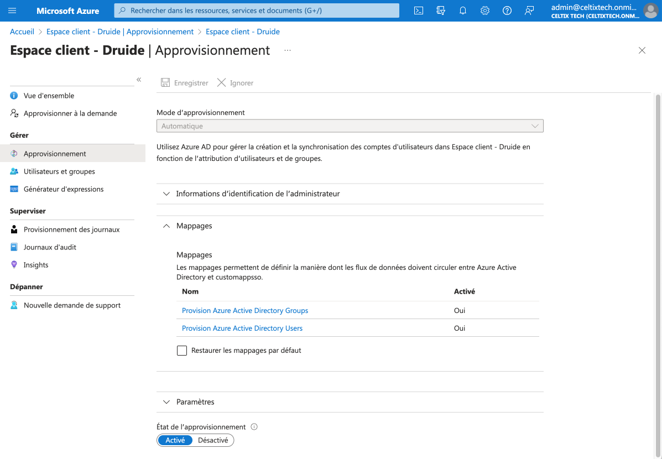Click the Provisionnement des journaux icon
Viewport: 662px width, 459px height.
point(14,229)
